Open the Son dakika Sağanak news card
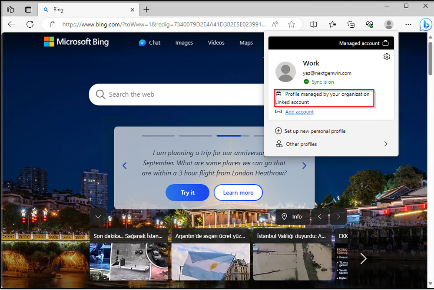The width and height of the screenshot is (434, 290). [129, 254]
